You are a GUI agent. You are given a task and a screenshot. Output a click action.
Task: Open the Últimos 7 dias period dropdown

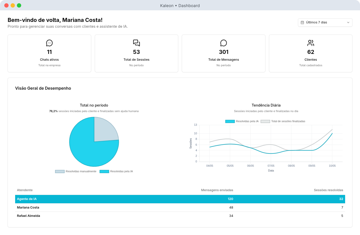coord(325,22)
